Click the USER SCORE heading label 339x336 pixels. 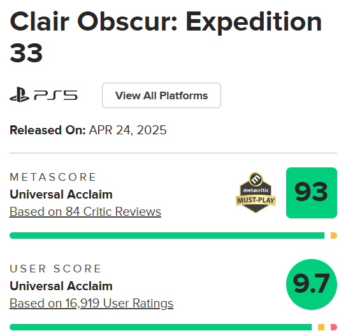pyautogui.click(x=55, y=269)
